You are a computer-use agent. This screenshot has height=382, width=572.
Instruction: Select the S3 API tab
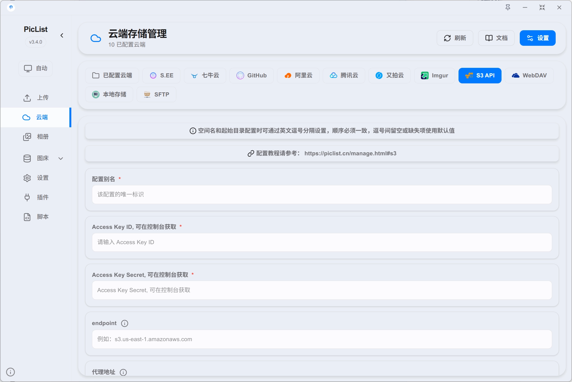(480, 75)
